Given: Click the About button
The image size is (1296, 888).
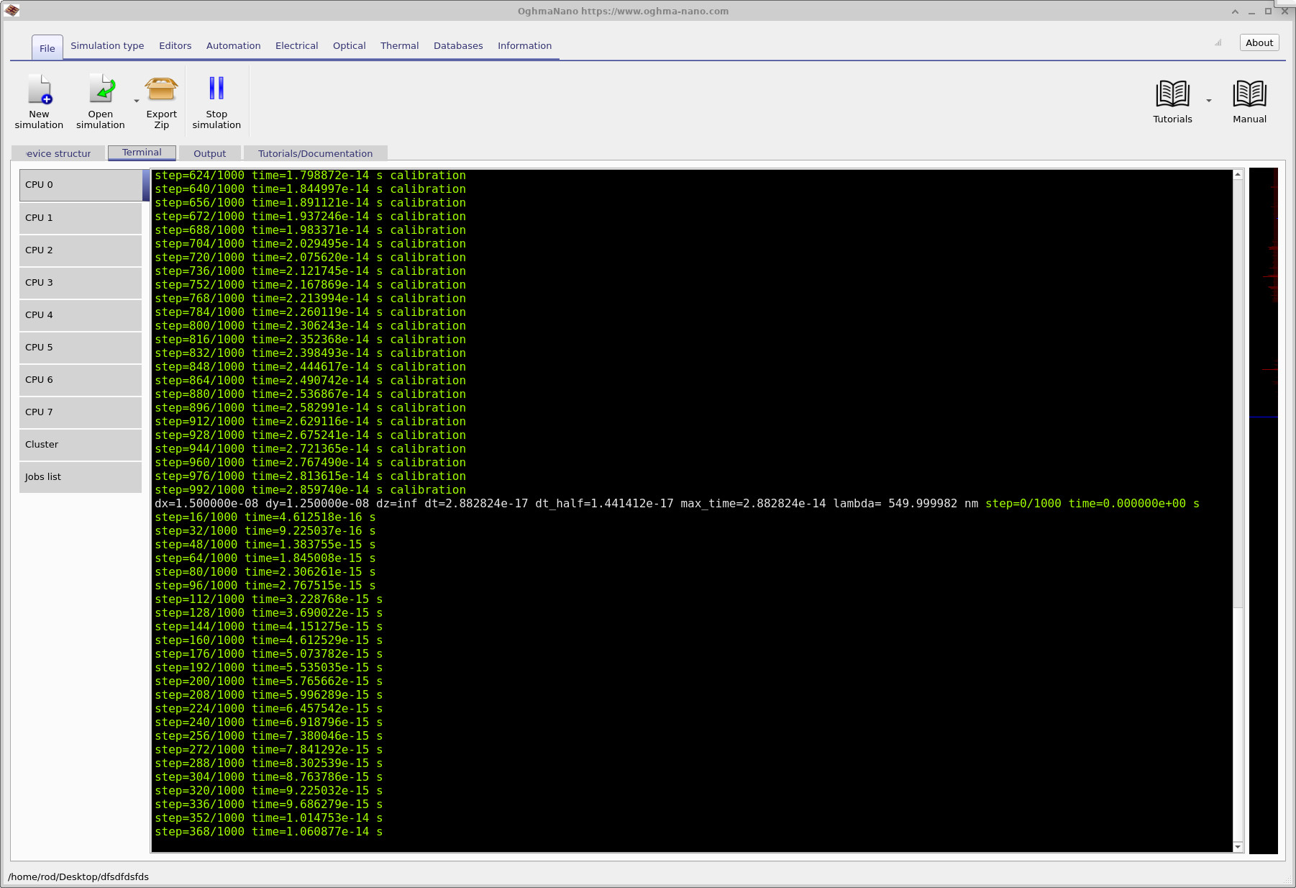Looking at the screenshot, I should [1259, 42].
